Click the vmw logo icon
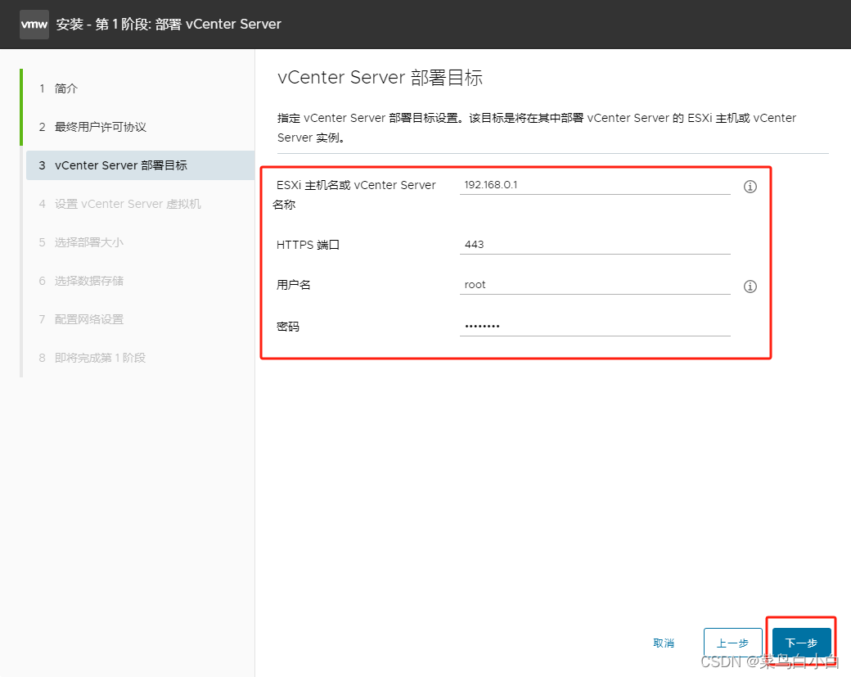Image resolution: width=851 pixels, height=677 pixels. pyautogui.click(x=34, y=25)
